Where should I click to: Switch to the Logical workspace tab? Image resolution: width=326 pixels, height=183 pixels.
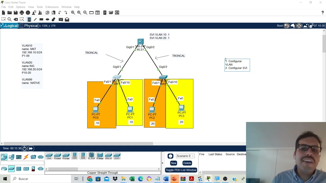coord(9,26)
